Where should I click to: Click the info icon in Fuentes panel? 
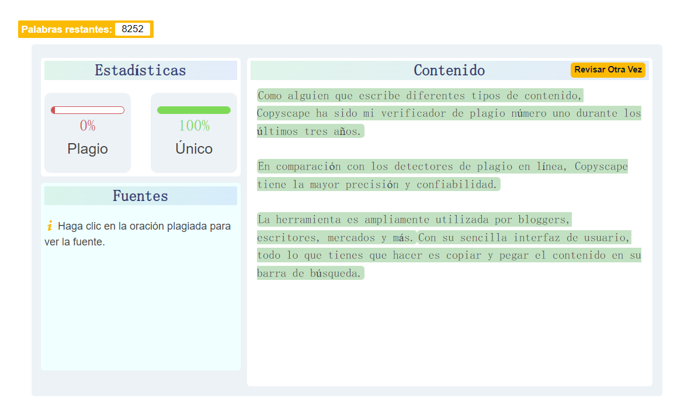coord(50,226)
